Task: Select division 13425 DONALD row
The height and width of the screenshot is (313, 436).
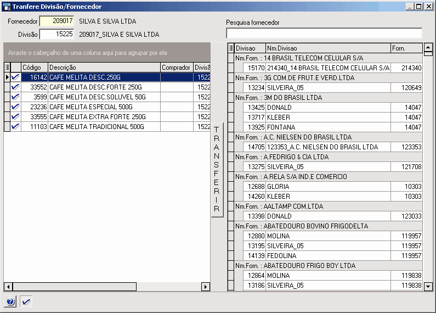Action: click(333, 108)
